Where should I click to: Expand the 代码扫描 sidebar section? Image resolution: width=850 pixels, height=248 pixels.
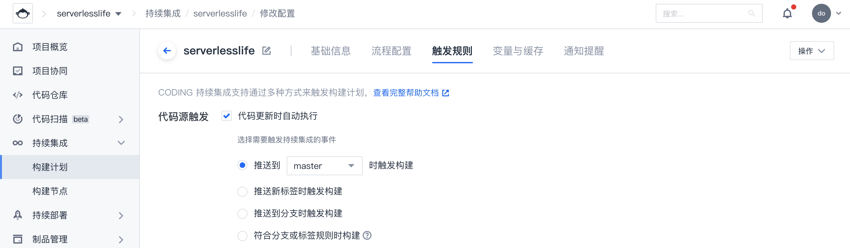121,119
